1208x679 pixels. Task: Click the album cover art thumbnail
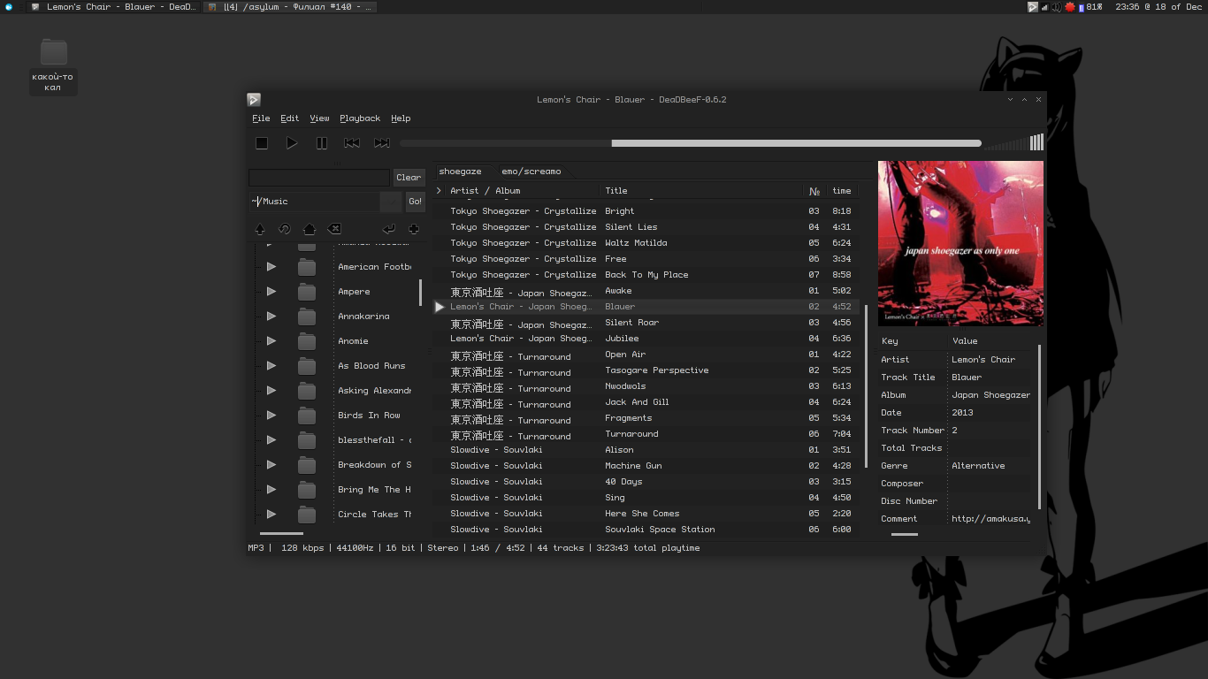click(x=960, y=243)
